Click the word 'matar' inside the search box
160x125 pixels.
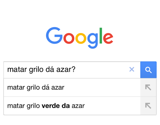click(x=17, y=70)
